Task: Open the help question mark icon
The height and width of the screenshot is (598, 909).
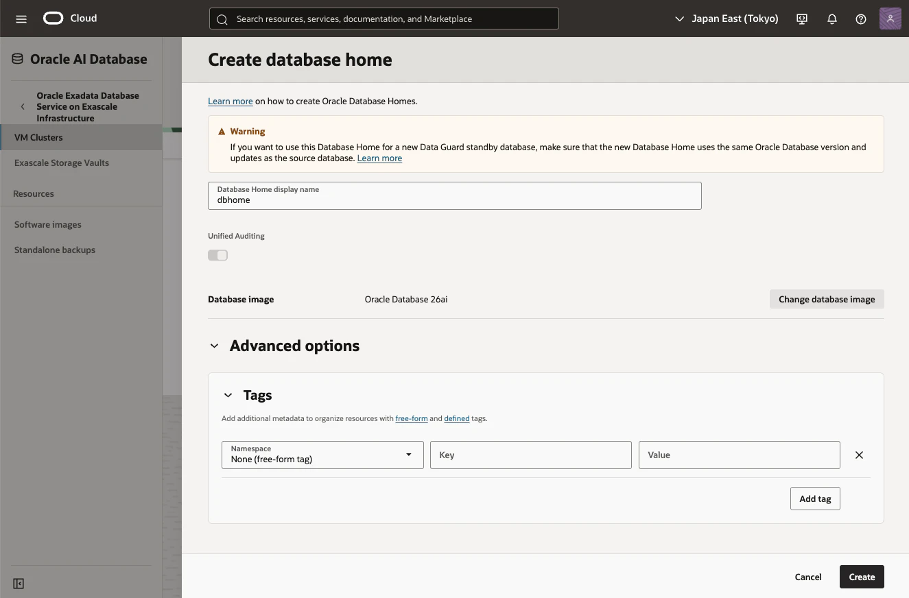Action: click(861, 19)
